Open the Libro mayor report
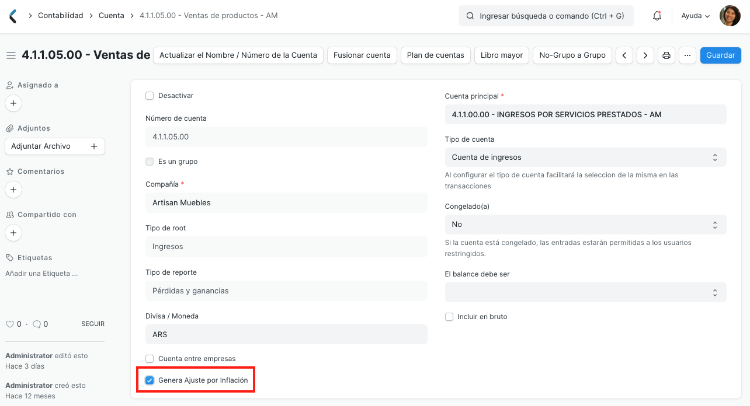Viewport: 750px width, 406px height. click(x=502, y=55)
